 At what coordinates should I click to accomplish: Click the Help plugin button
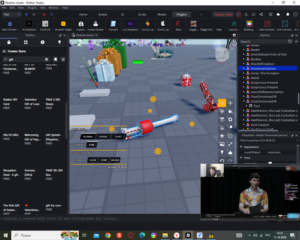click(x=219, y=29)
